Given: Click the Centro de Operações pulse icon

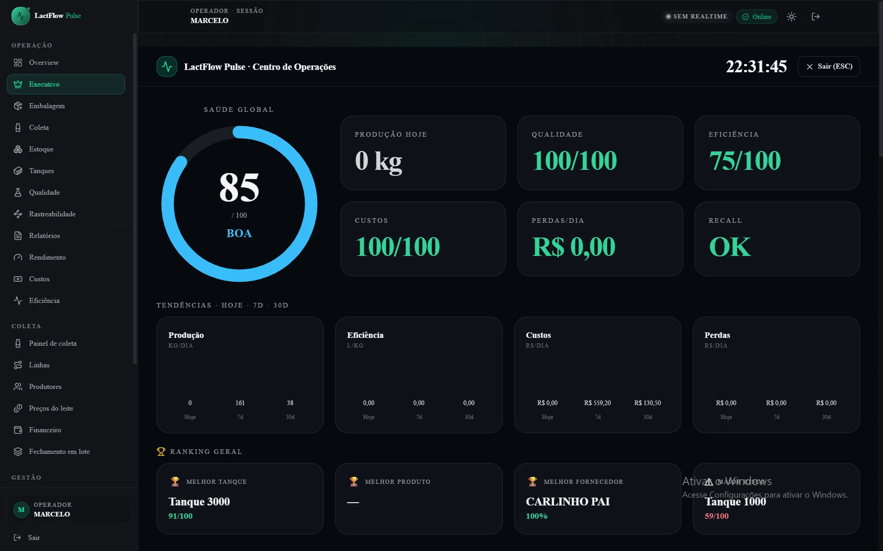Looking at the screenshot, I should pos(167,67).
